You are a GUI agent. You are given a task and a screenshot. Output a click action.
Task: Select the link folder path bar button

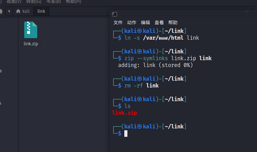(x=41, y=11)
